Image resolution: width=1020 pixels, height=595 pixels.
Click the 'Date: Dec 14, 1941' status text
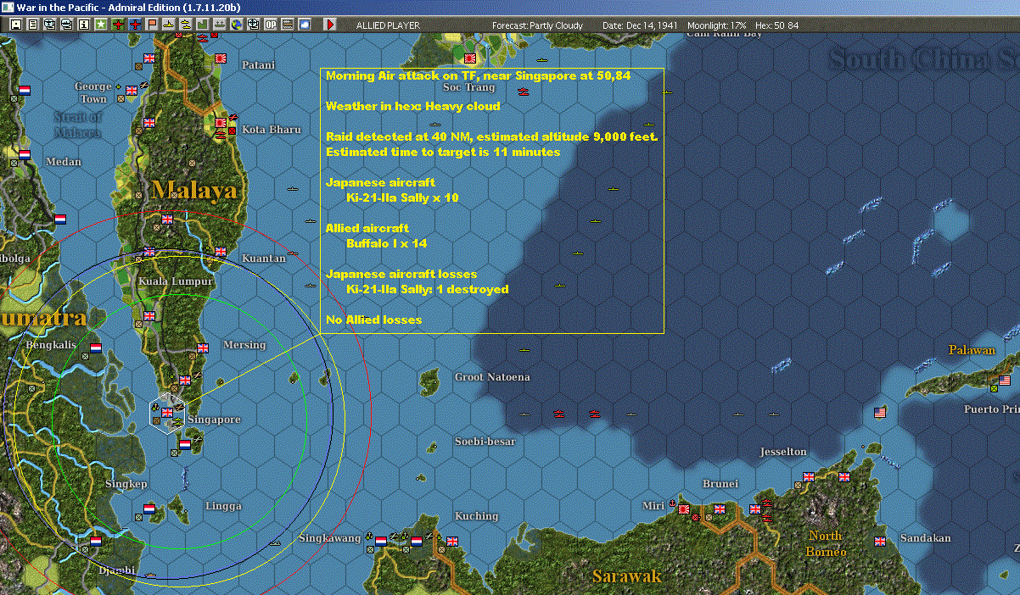pos(640,25)
